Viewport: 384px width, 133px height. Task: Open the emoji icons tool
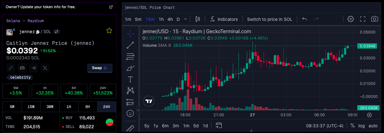tap(130, 113)
